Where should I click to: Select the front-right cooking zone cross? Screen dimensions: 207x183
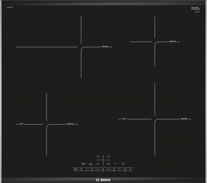pos(108,164)
